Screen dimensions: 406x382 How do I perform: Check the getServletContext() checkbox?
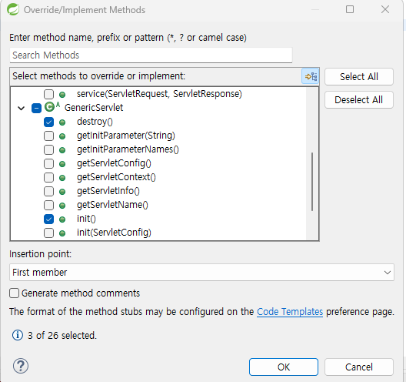click(x=48, y=177)
